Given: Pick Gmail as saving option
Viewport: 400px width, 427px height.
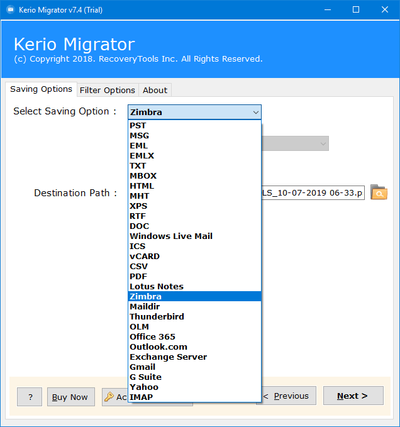Looking at the screenshot, I should pyautogui.click(x=194, y=367).
